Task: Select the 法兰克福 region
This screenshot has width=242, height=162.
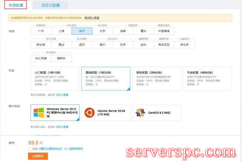Action: 41,58
